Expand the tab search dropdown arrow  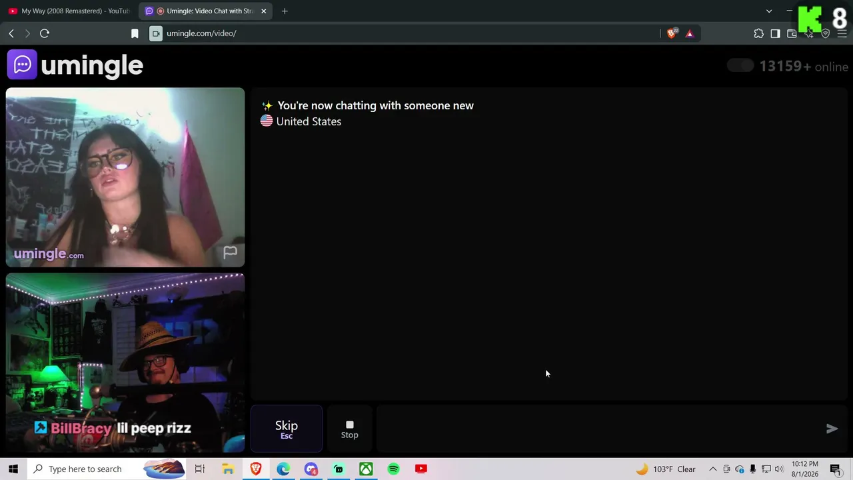pos(769,11)
